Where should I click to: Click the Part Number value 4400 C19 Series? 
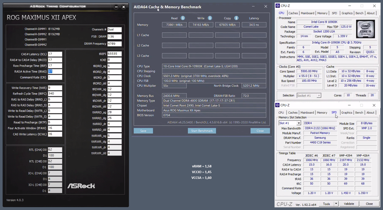[x=320, y=143]
